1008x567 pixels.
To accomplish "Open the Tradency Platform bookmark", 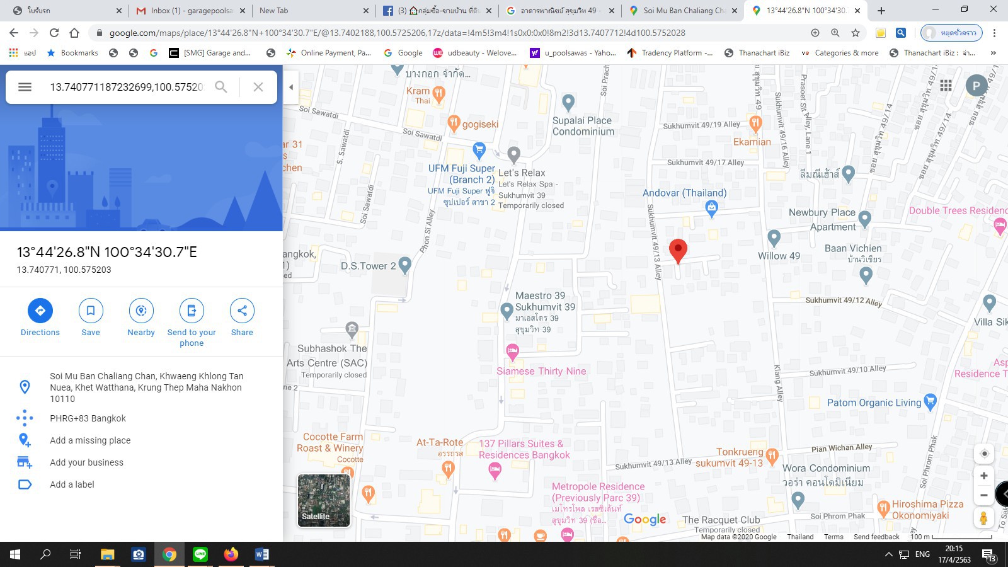I will click(x=670, y=53).
